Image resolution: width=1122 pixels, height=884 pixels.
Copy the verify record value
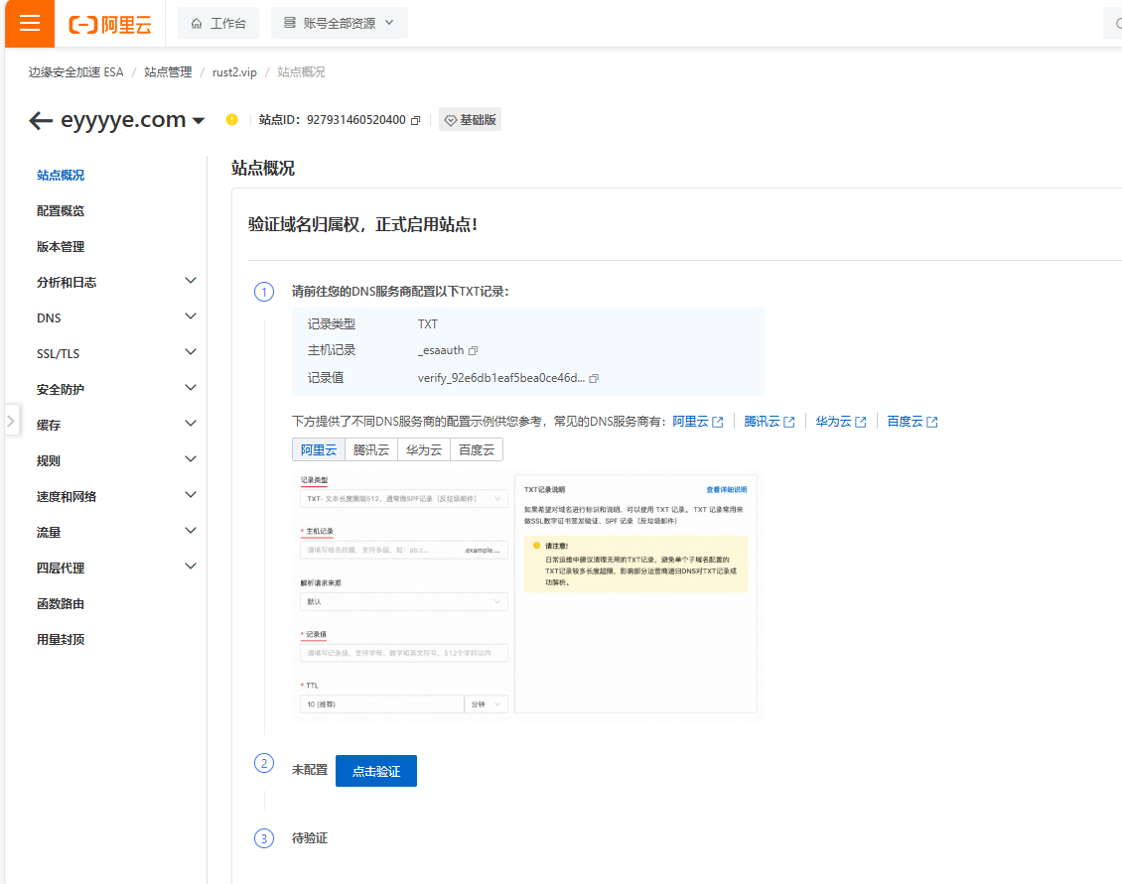coord(593,378)
